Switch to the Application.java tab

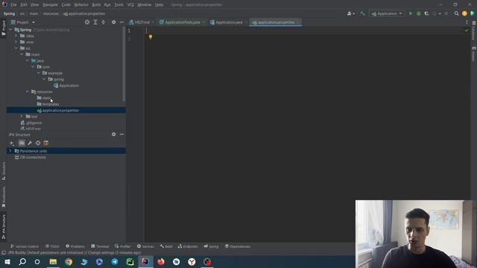[229, 22]
